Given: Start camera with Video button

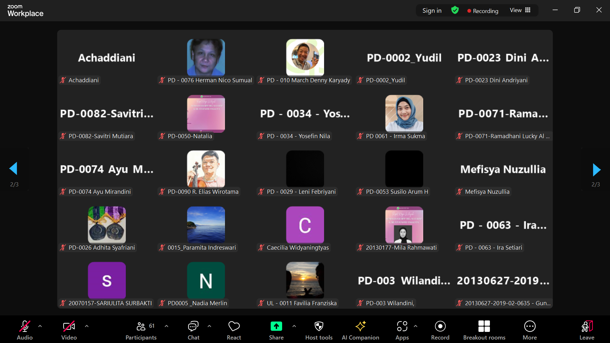Looking at the screenshot, I should pos(69,330).
